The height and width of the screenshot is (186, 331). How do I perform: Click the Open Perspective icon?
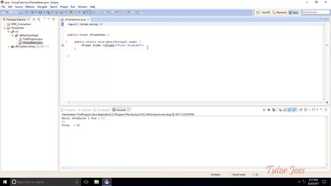point(258,12)
